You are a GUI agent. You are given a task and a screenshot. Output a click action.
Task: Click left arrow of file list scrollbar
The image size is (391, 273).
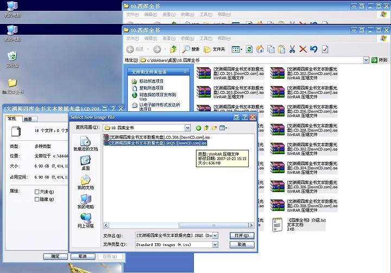[106, 225]
